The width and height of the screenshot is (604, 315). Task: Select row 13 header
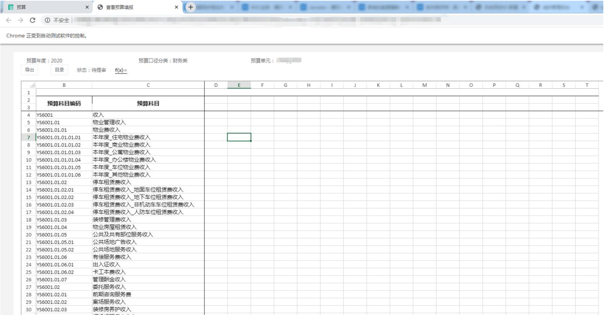(29, 182)
